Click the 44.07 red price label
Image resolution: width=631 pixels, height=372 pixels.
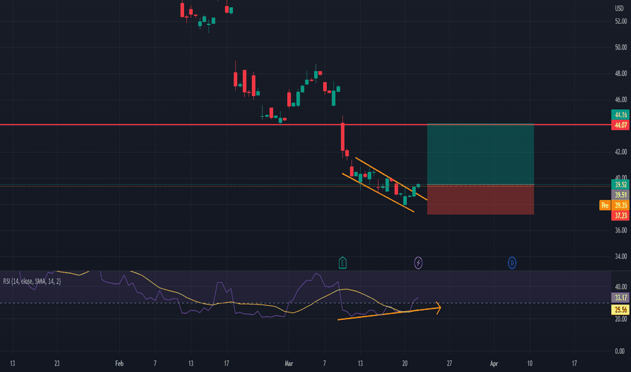tap(620, 125)
